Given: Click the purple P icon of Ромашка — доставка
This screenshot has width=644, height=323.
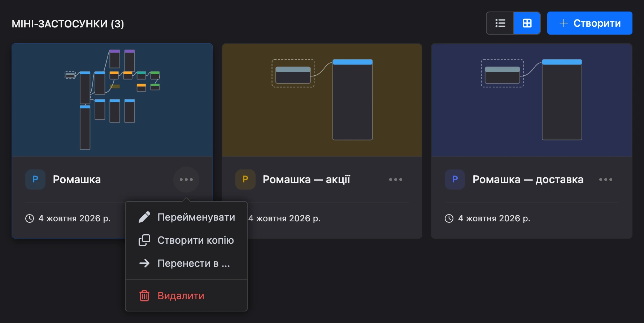Looking at the screenshot, I should [x=455, y=180].
